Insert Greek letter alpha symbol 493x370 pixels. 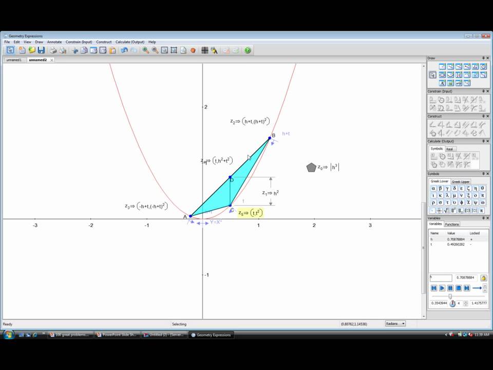[x=433, y=188]
